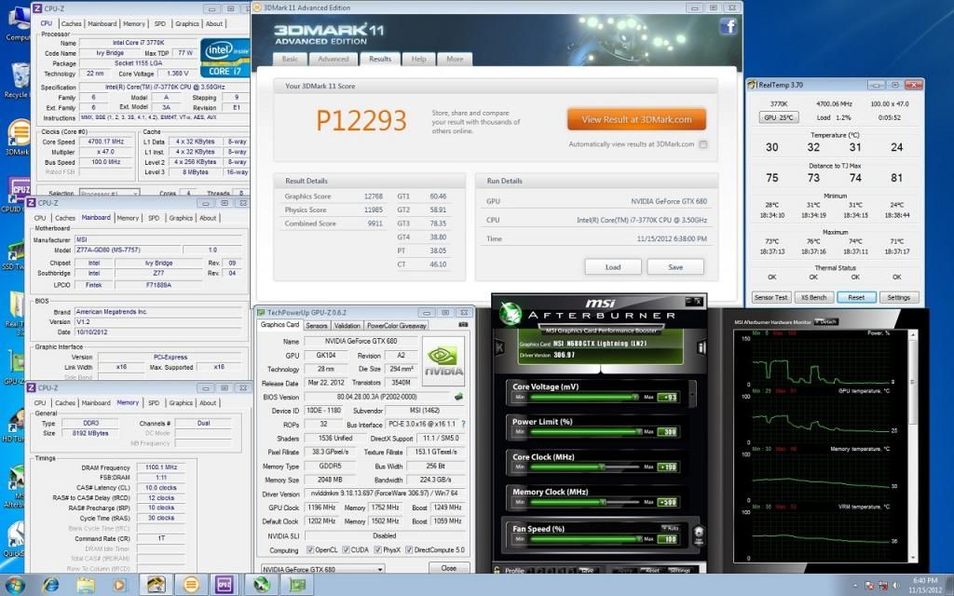Click the GPU-Z taskbar icon
Screen dimensions: 954x596
click(x=297, y=585)
